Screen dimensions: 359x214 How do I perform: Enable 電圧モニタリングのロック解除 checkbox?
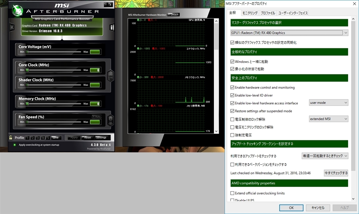[232, 127]
